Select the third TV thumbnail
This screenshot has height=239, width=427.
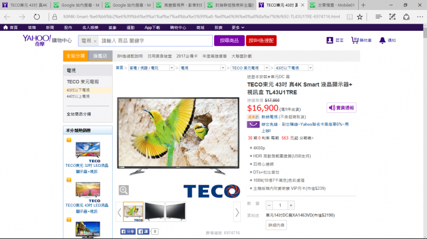point(176,212)
